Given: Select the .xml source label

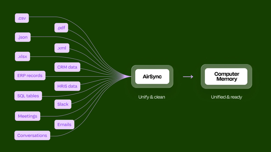Looking at the screenshot, I should point(62,48).
